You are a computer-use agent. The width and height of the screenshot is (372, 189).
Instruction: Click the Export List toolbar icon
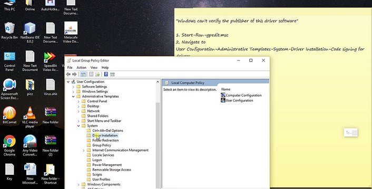click(x=97, y=75)
